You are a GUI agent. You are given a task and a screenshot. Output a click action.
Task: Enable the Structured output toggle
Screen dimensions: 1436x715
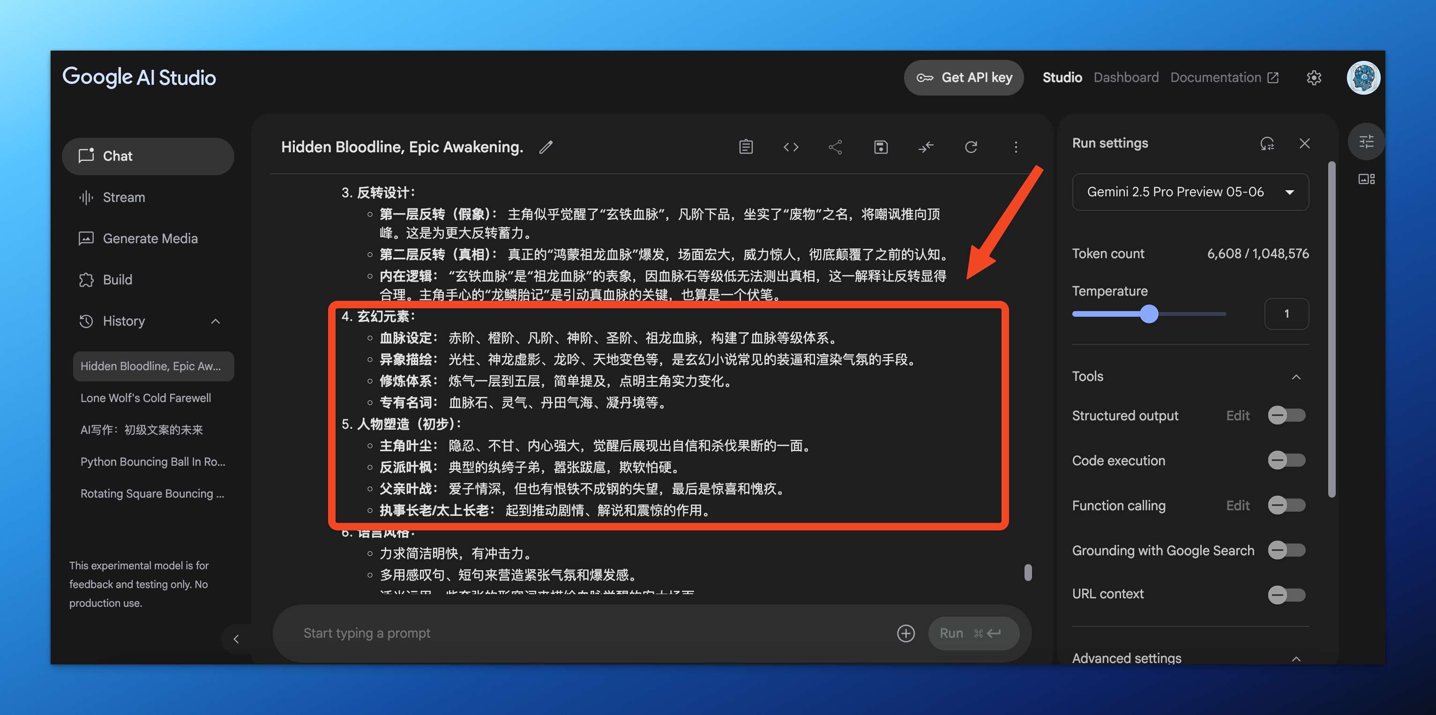coord(1286,416)
